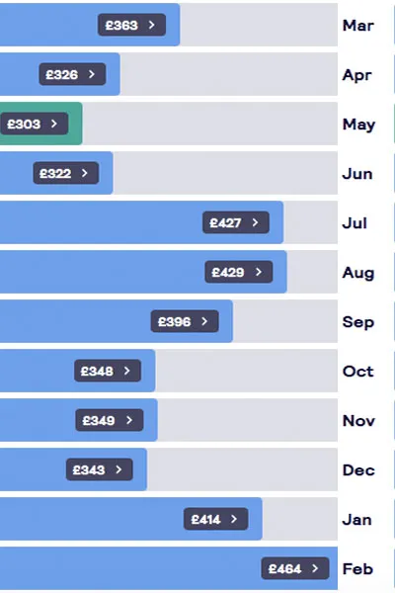Click the grey area of the Apr row
Viewport: 395px width, 593px height.
click(229, 74)
